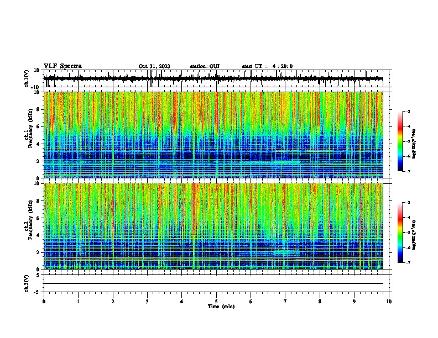The height and width of the screenshot is (338, 438).
Task: Click the time axis tick label '5'
Action: pyautogui.click(x=216, y=302)
